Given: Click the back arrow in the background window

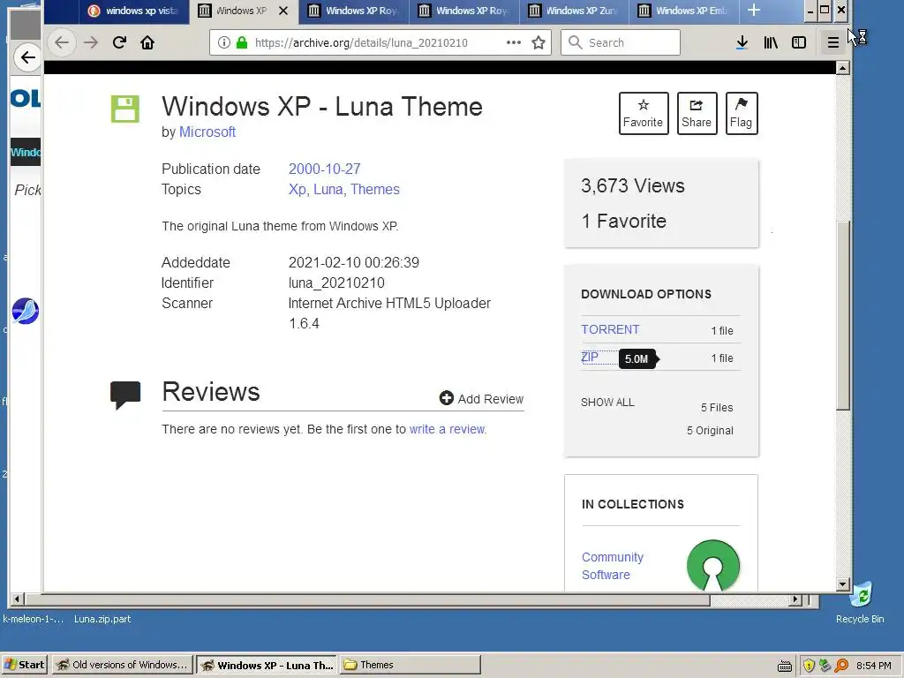Looking at the screenshot, I should (x=27, y=57).
